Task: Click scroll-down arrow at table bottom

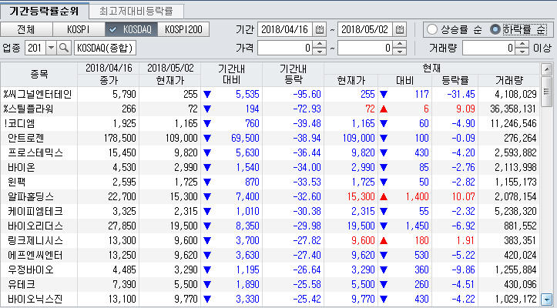Action: tap(545, 299)
